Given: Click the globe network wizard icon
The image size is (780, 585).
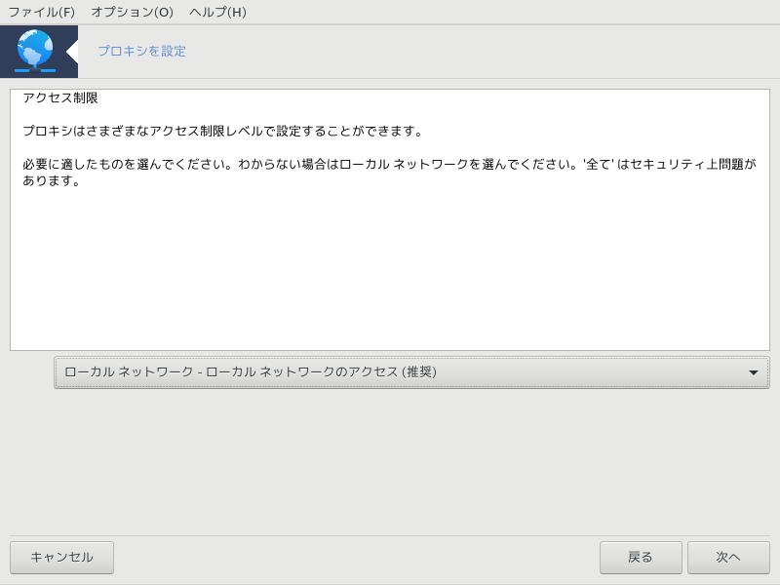Looking at the screenshot, I should click(x=35, y=52).
